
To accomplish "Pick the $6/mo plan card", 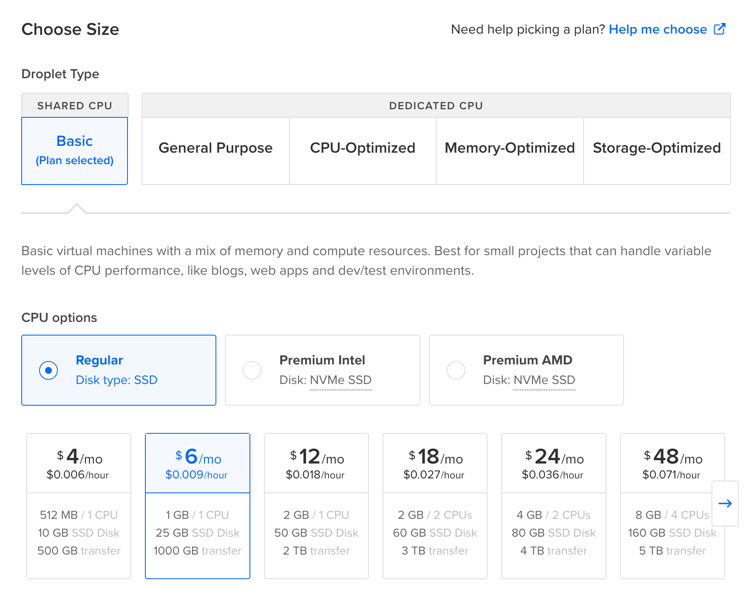I will tap(198, 506).
